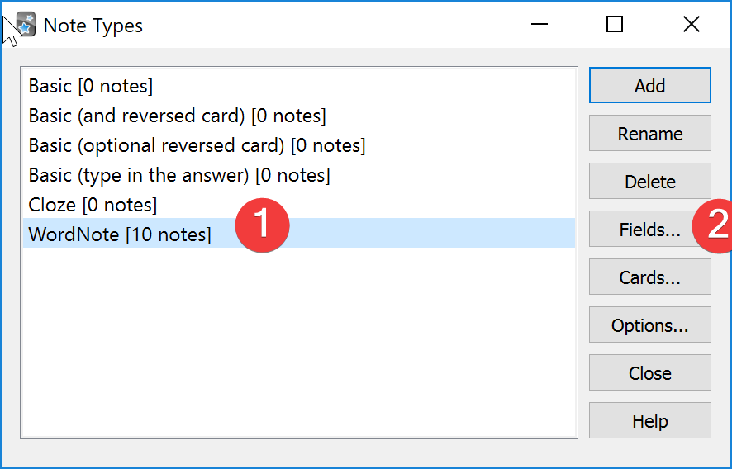The height and width of the screenshot is (469, 732).
Task: Select the Basic note type
Action: tap(299, 86)
